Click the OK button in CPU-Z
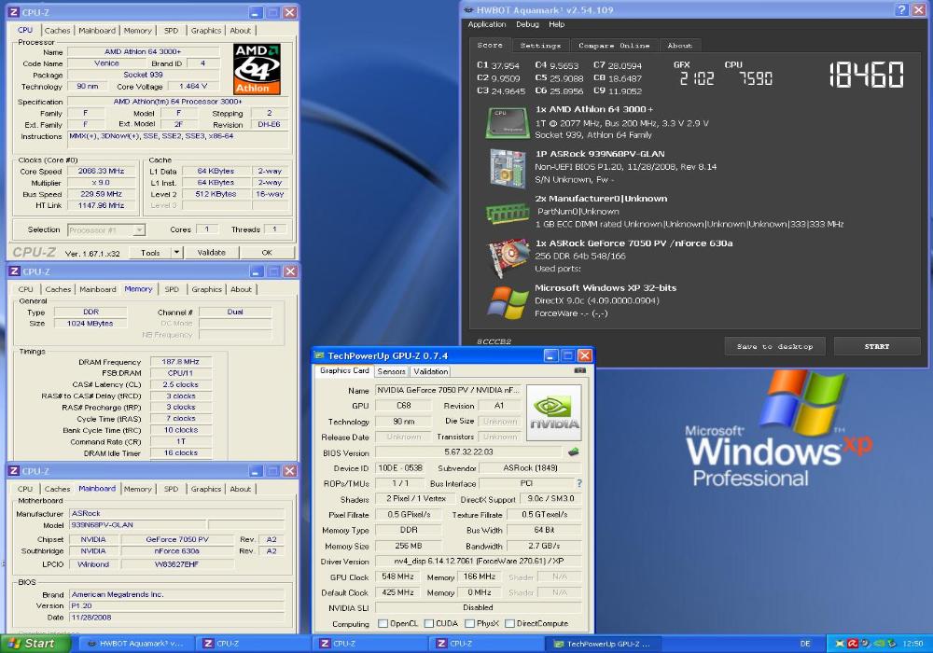This screenshot has width=933, height=653. pyautogui.click(x=267, y=253)
